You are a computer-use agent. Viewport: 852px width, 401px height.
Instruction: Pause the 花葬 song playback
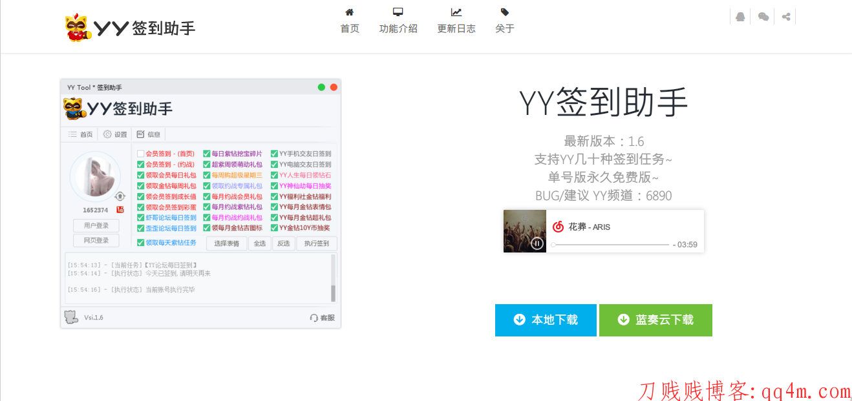[537, 243]
